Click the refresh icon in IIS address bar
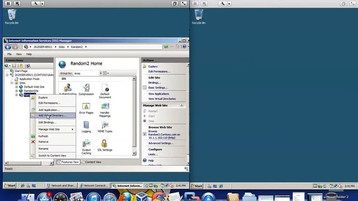The image size is (358, 201). (x=166, y=47)
